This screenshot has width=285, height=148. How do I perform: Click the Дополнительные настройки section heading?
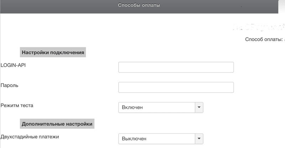[57, 124]
